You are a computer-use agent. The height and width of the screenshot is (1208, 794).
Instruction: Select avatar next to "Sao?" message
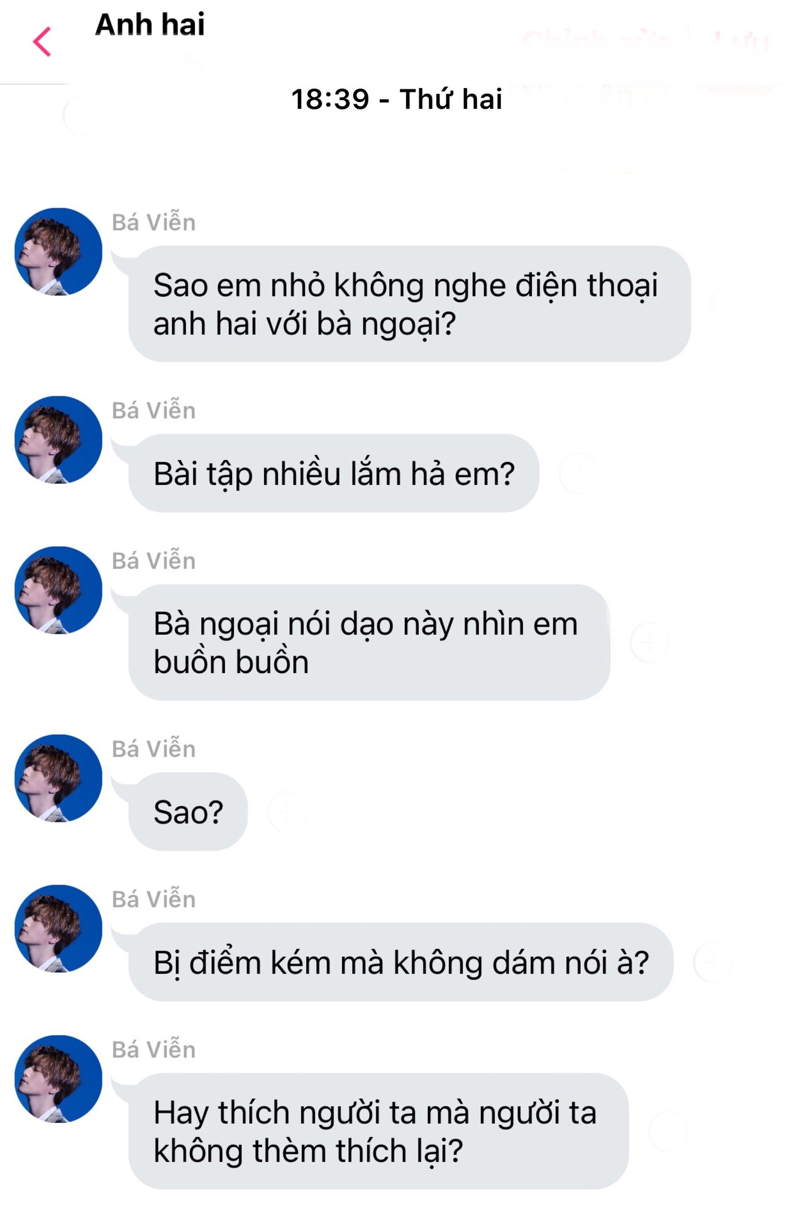coord(58,778)
